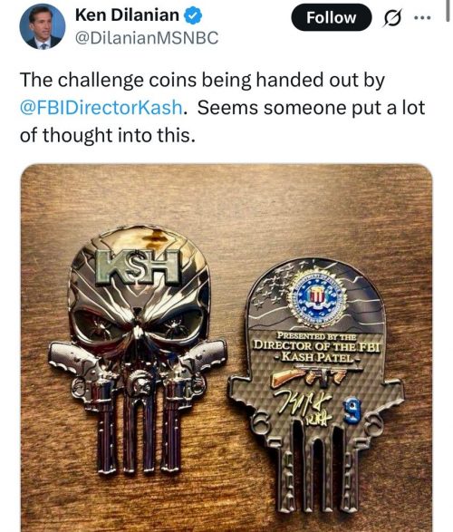
Task: Click the tommy gun emblem on coin
Action: click(x=310, y=375)
